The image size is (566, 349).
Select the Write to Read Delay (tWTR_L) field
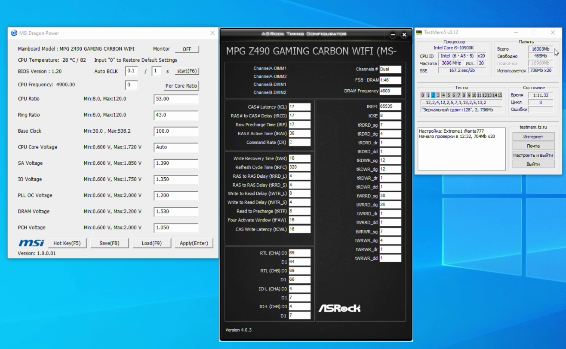point(299,194)
